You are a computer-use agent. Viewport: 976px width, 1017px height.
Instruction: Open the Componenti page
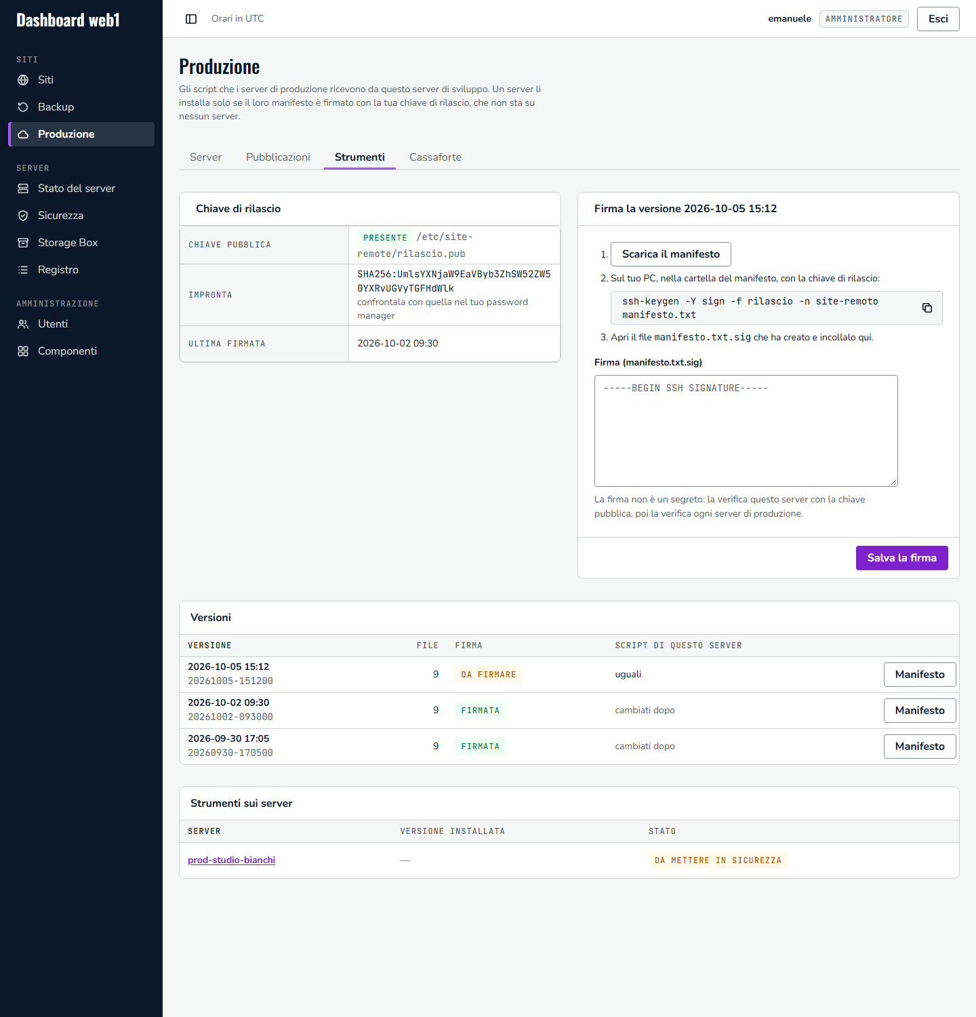click(x=81, y=351)
